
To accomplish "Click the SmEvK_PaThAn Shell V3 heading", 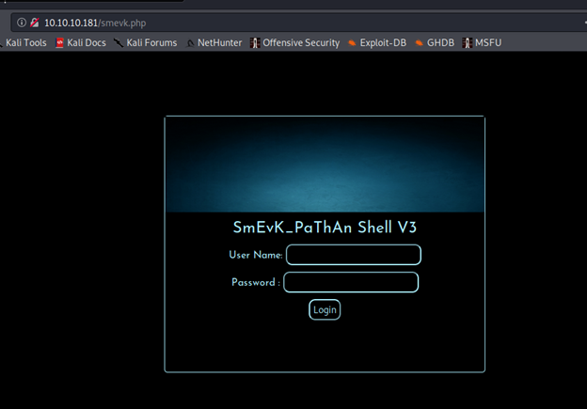I will 325,228.
